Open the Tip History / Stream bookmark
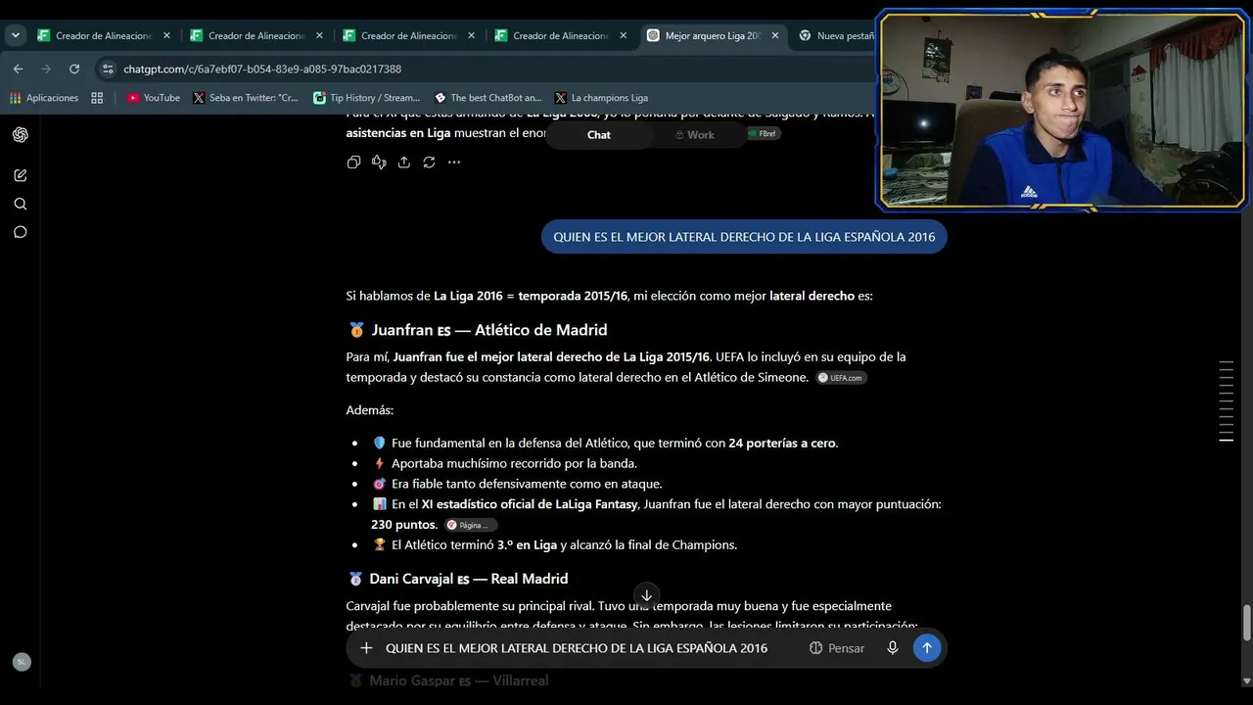 [x=366, y=98]
